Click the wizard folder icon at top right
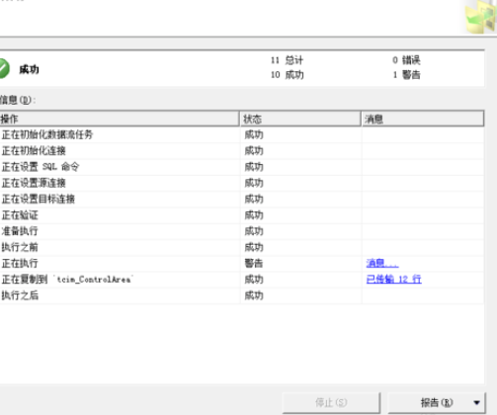This screenshot has height=415, width=497. pyautogui.click(x=481, y=17)
